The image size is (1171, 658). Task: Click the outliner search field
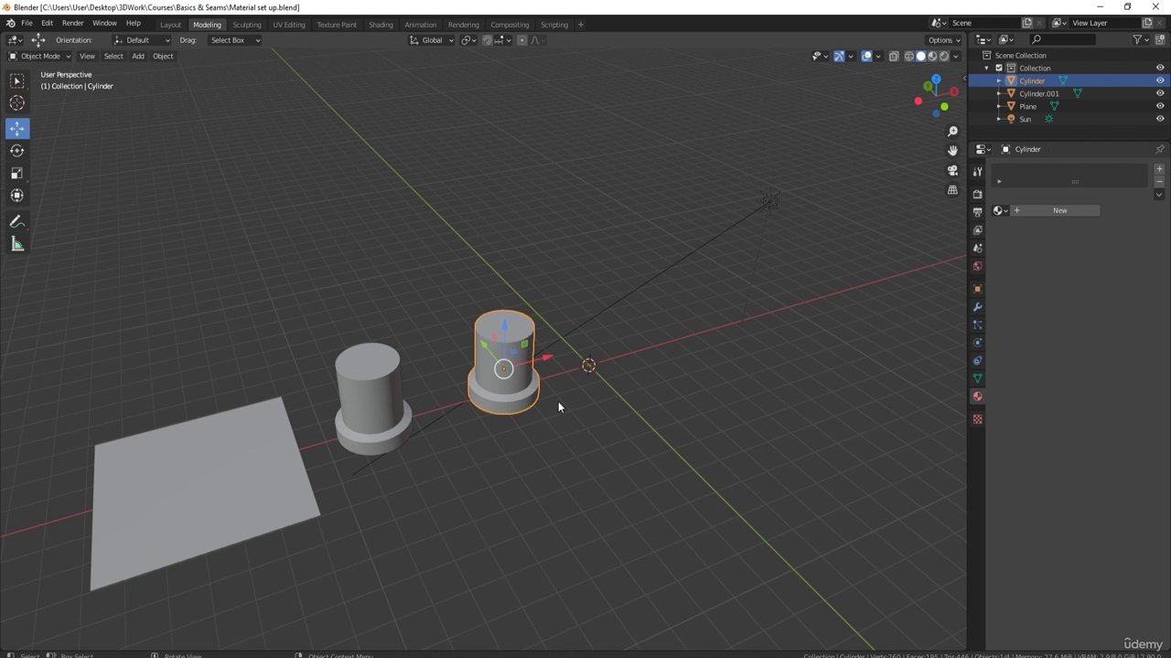pos(1065,39)
